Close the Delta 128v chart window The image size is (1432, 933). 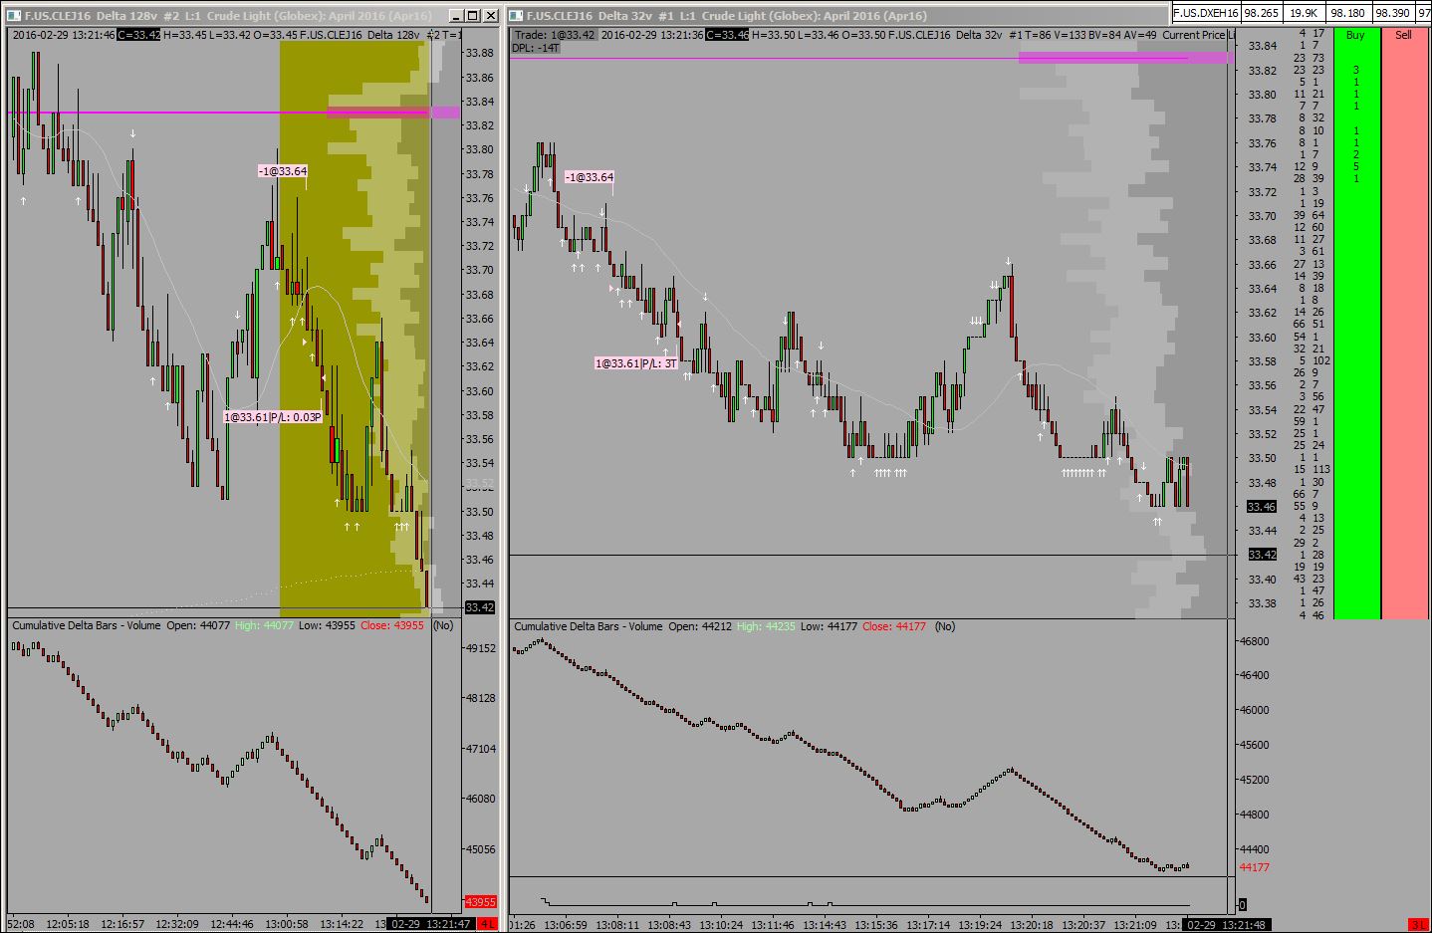pyautogui.click(x=490, y=16)
